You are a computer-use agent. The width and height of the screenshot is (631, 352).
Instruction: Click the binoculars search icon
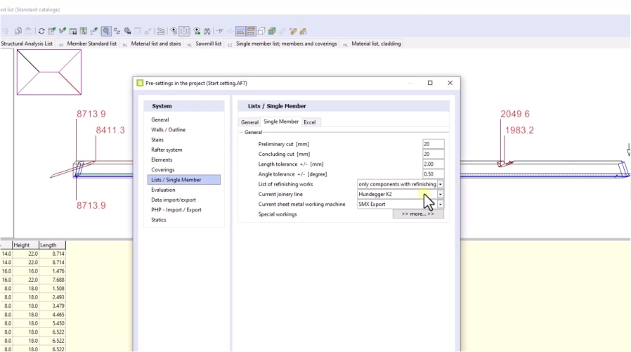(x=207, y=31)
